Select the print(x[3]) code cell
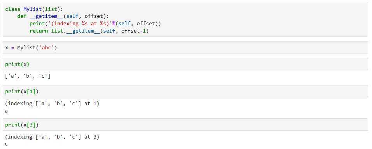372x149 pixels. tap(185, 125)
